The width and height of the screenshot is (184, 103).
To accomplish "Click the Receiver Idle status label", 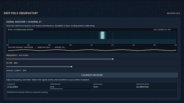I will pos(173,13).
